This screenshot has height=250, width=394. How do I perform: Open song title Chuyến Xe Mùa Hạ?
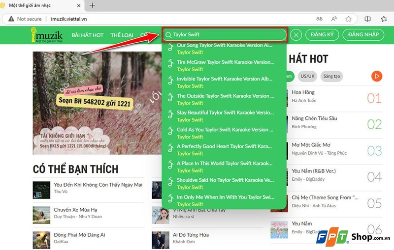click(x=75, y=210)
